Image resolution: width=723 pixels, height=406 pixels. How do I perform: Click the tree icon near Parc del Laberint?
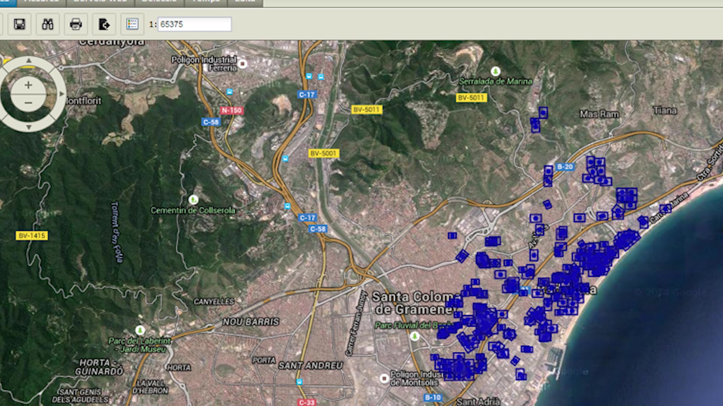point(140,330)
